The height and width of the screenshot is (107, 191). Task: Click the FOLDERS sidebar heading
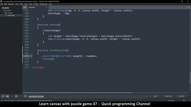click(x=5, y=8)
